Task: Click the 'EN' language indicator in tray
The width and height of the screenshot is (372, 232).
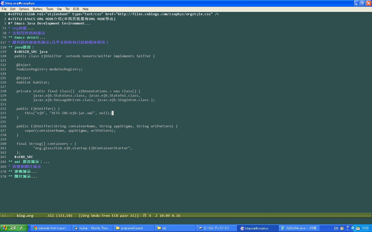Action: pos(336,228)
